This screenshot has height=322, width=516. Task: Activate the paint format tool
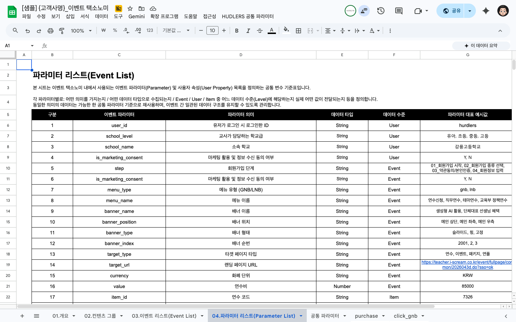[62, 31]
